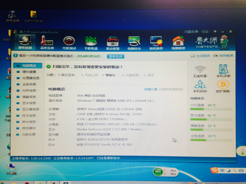Click the 挖矿指数 Bitcoin icon
Viewport: 246px width, 184px height.
(223, 86)
